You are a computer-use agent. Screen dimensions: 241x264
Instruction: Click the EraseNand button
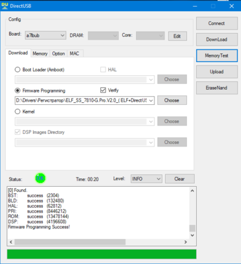point(217,88)
